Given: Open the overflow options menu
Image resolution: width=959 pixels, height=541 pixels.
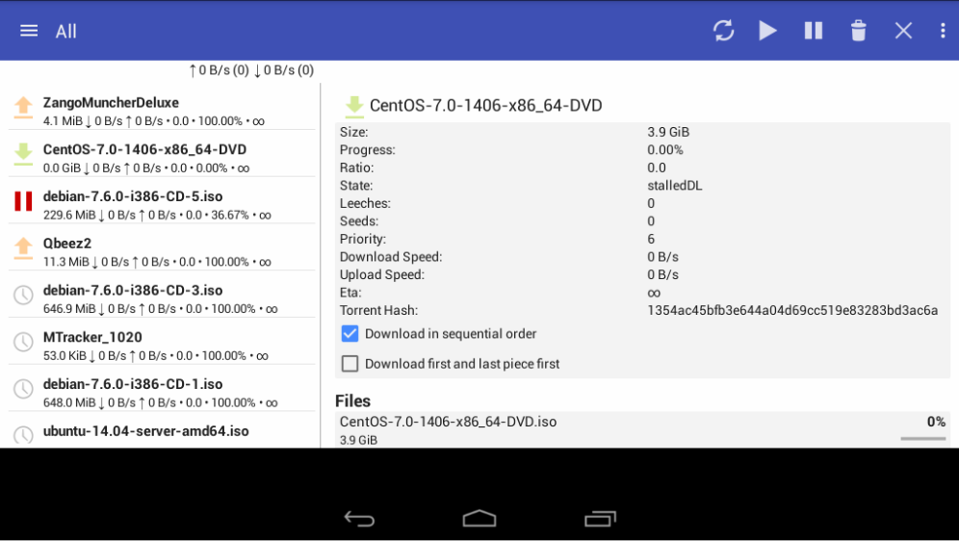Looking at the screenshot, I should (x=943, y=31).
